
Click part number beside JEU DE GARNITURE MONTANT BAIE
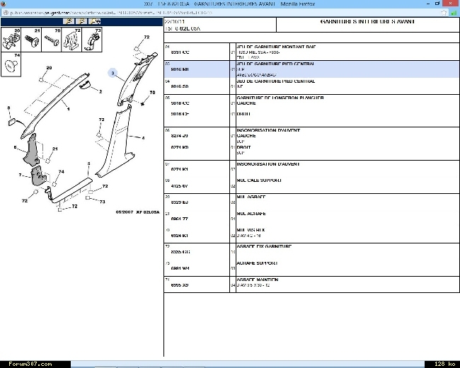180,52
